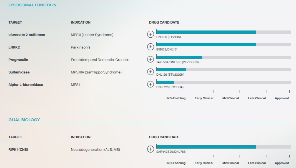The width and height of the screenshot is (296, 168).
Task: Expand the LRRK2 Parkinson's plus icon
Action: [x=150, y=47]
